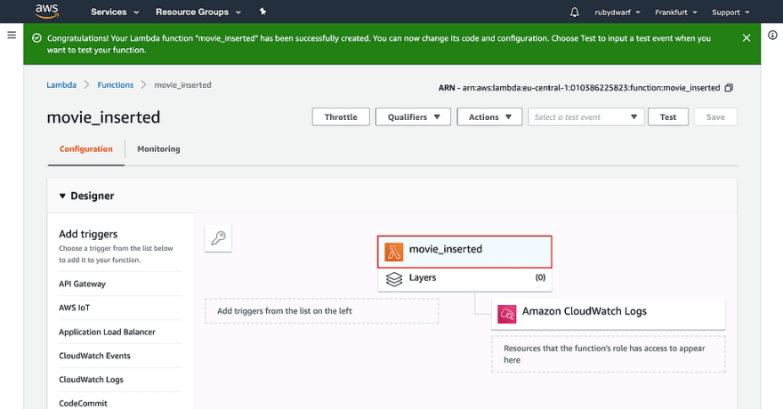
Task: Select the Layers row
Action: tap(464, 279)
